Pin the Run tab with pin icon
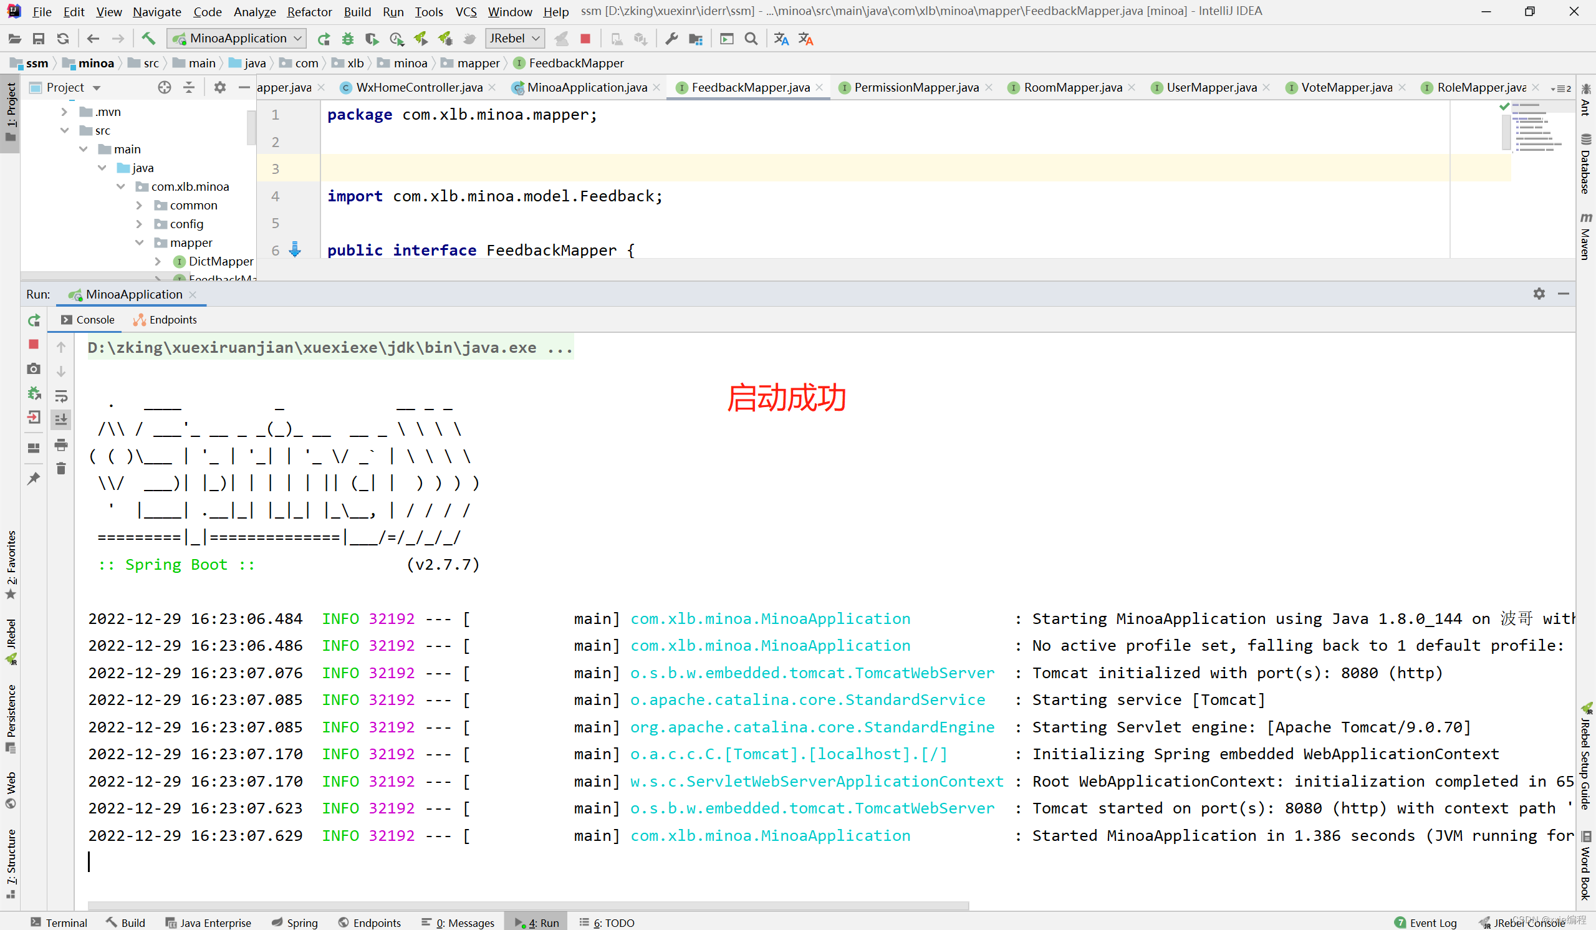The height and width of the screenshot is (930, 1596). tap(34, 479)
